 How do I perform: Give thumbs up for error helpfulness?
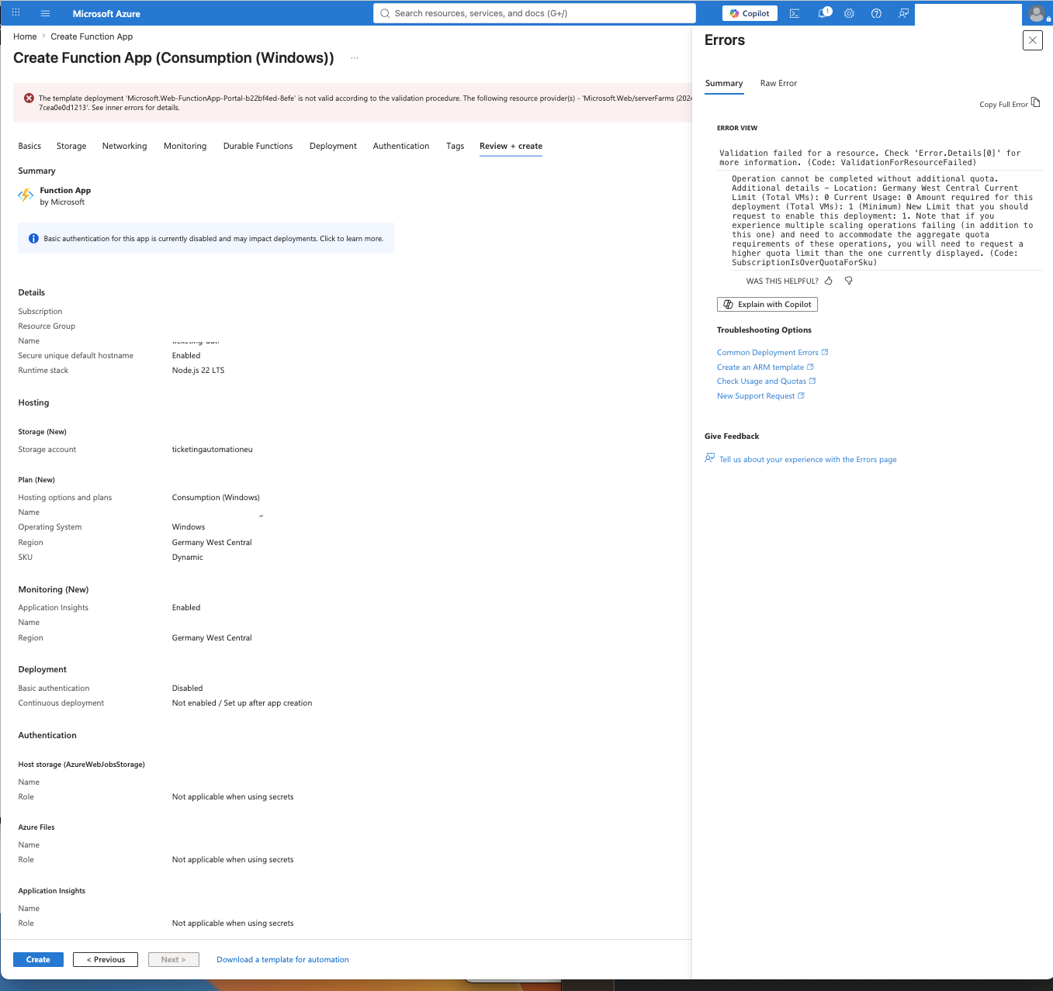point(829,281)
